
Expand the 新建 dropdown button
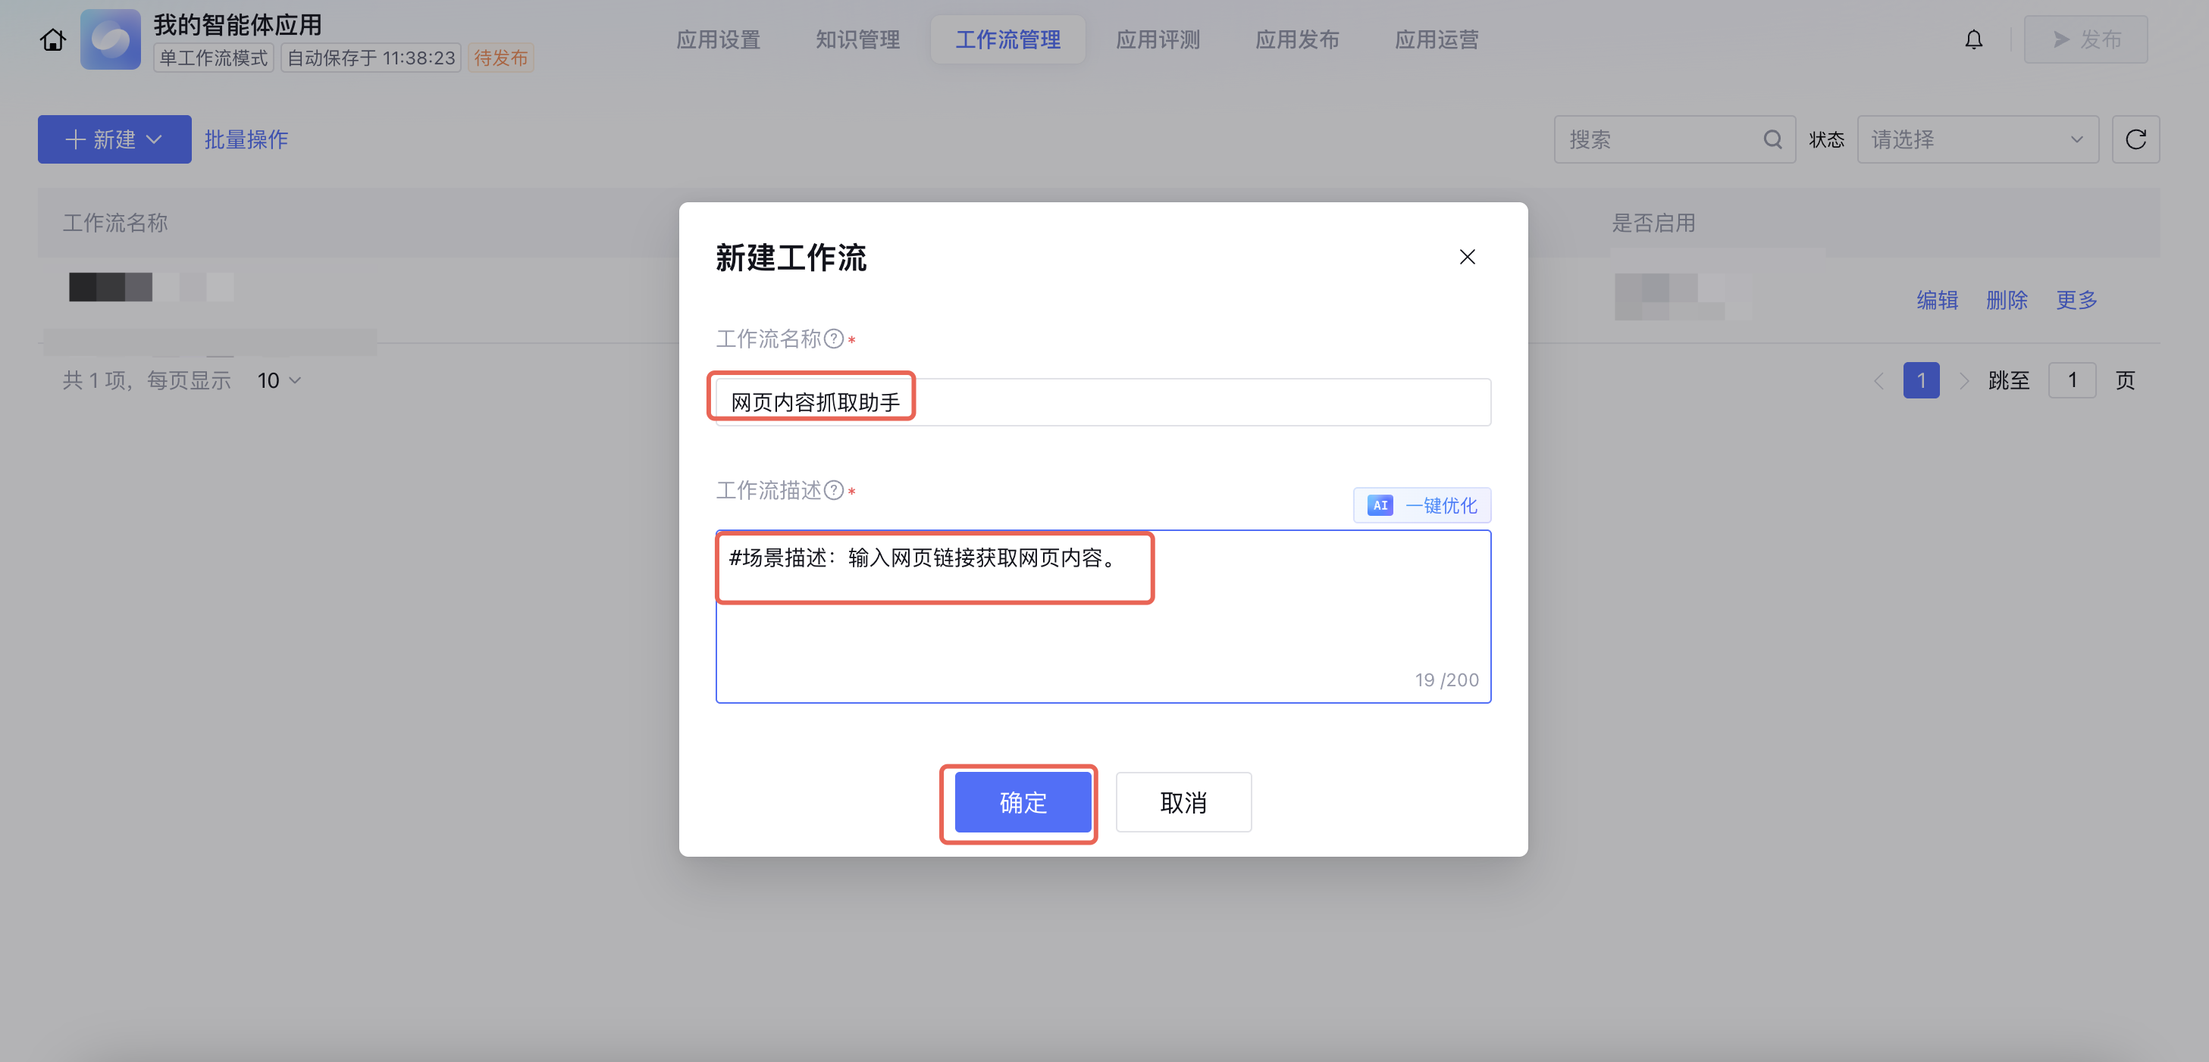click(114, 139)
